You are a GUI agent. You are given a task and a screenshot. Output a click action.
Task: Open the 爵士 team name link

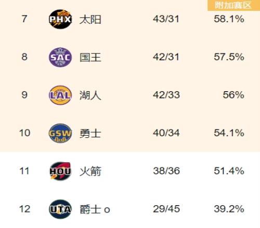click(x=90, y=209)
